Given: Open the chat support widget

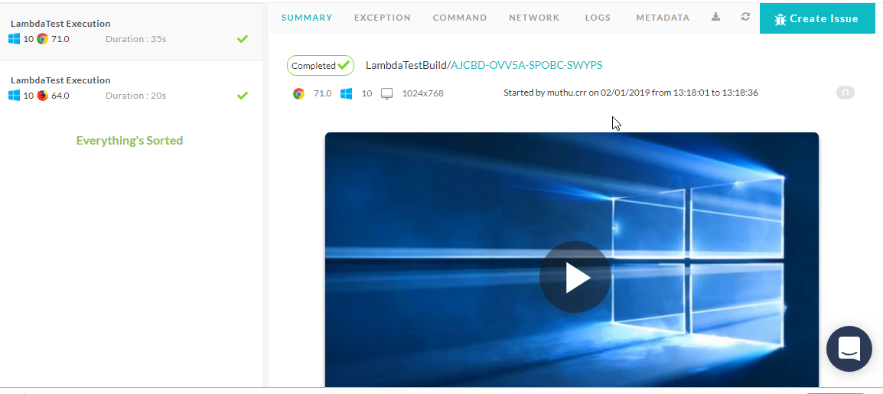Looking at the screenshot, I should (849, 349).
